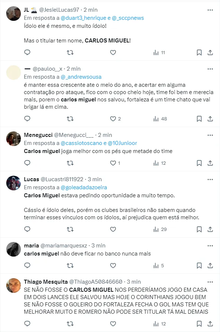Screen dimensions: 220x332
Task: Like Menegucci's tweet with 1 like
Action: click(113, 163)
